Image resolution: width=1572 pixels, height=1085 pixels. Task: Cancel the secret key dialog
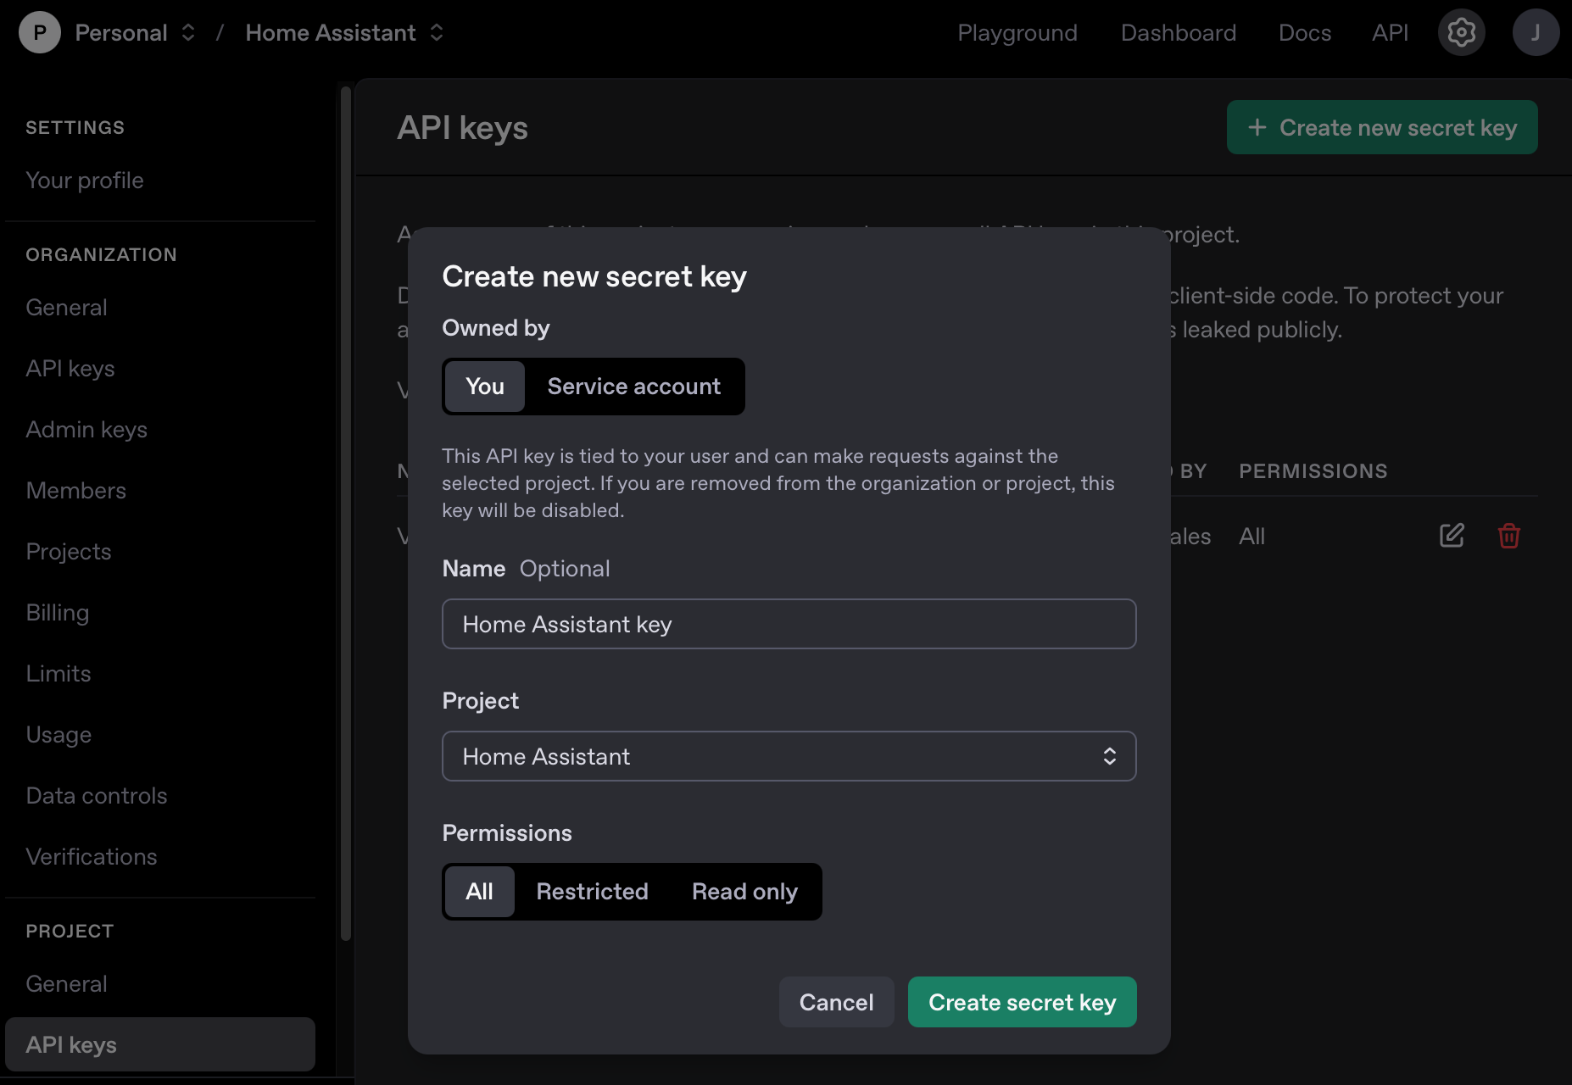pos(835,1002)
